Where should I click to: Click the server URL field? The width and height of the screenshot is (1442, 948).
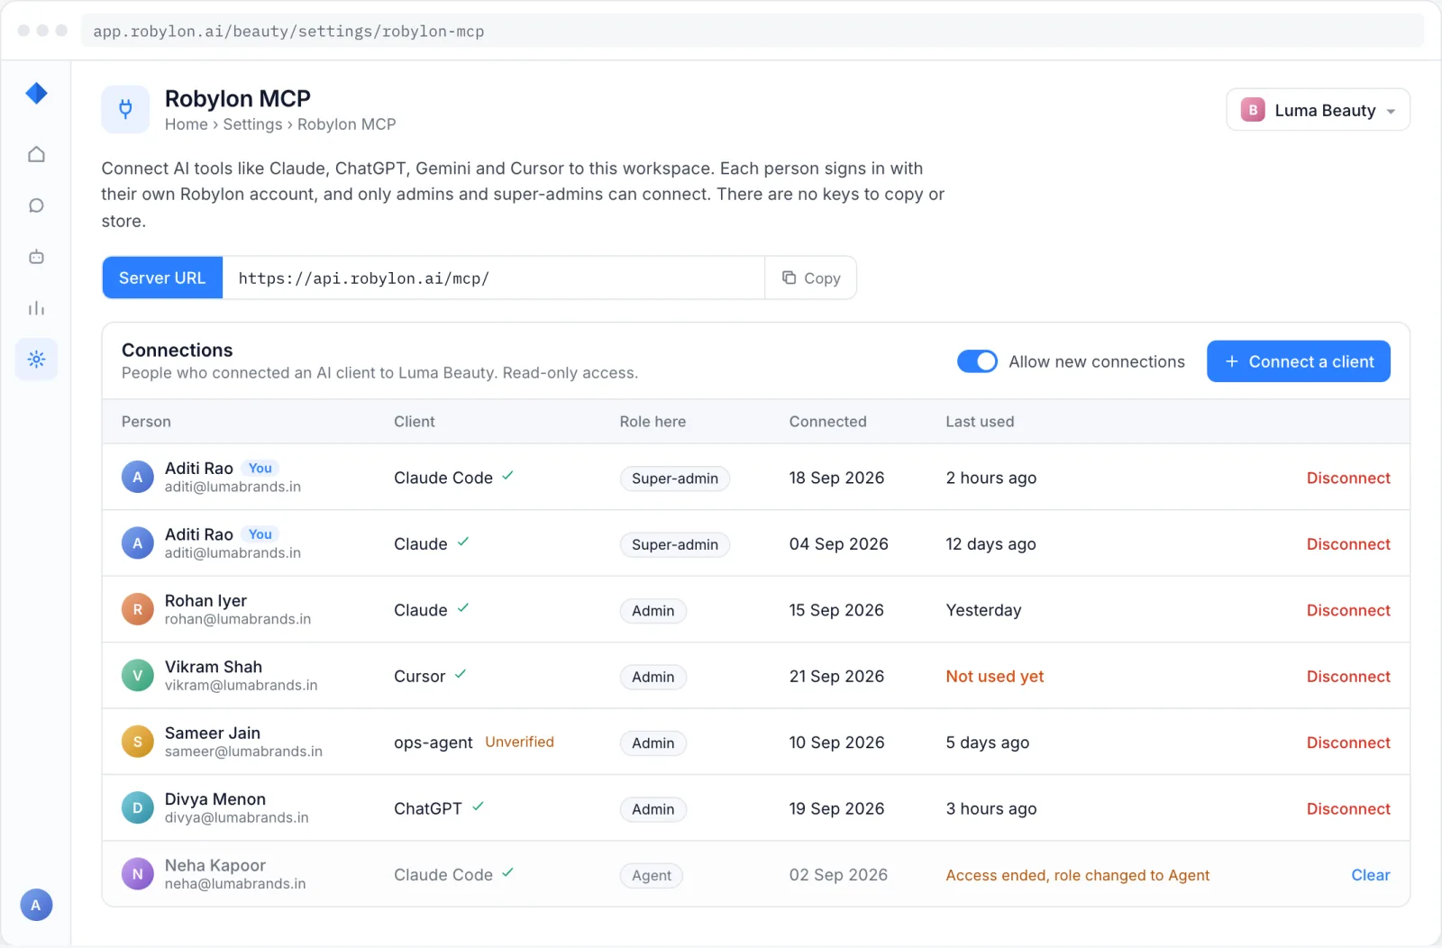(493, 278)
